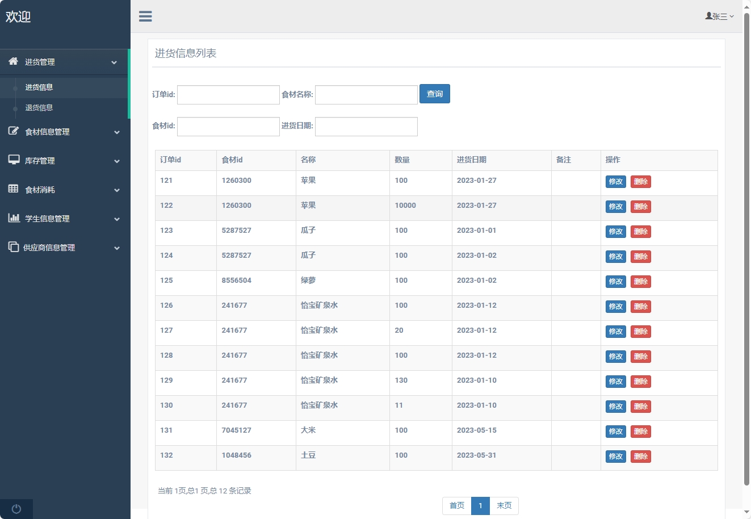Delete order 131 with 删除 button
This screenshot has height=519, width=751.
pyautogui.click(x=640, y=432)
